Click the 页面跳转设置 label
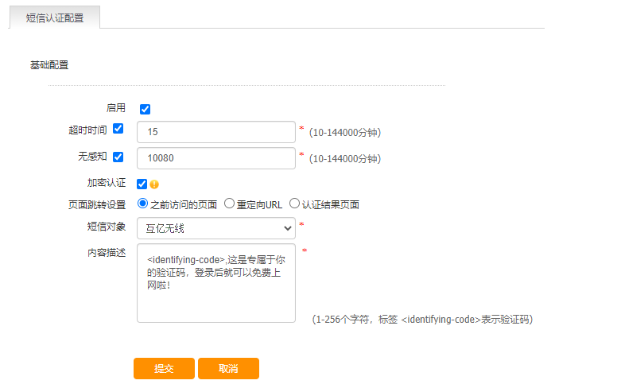Screen dimensions: 621x388 [97, 204]
